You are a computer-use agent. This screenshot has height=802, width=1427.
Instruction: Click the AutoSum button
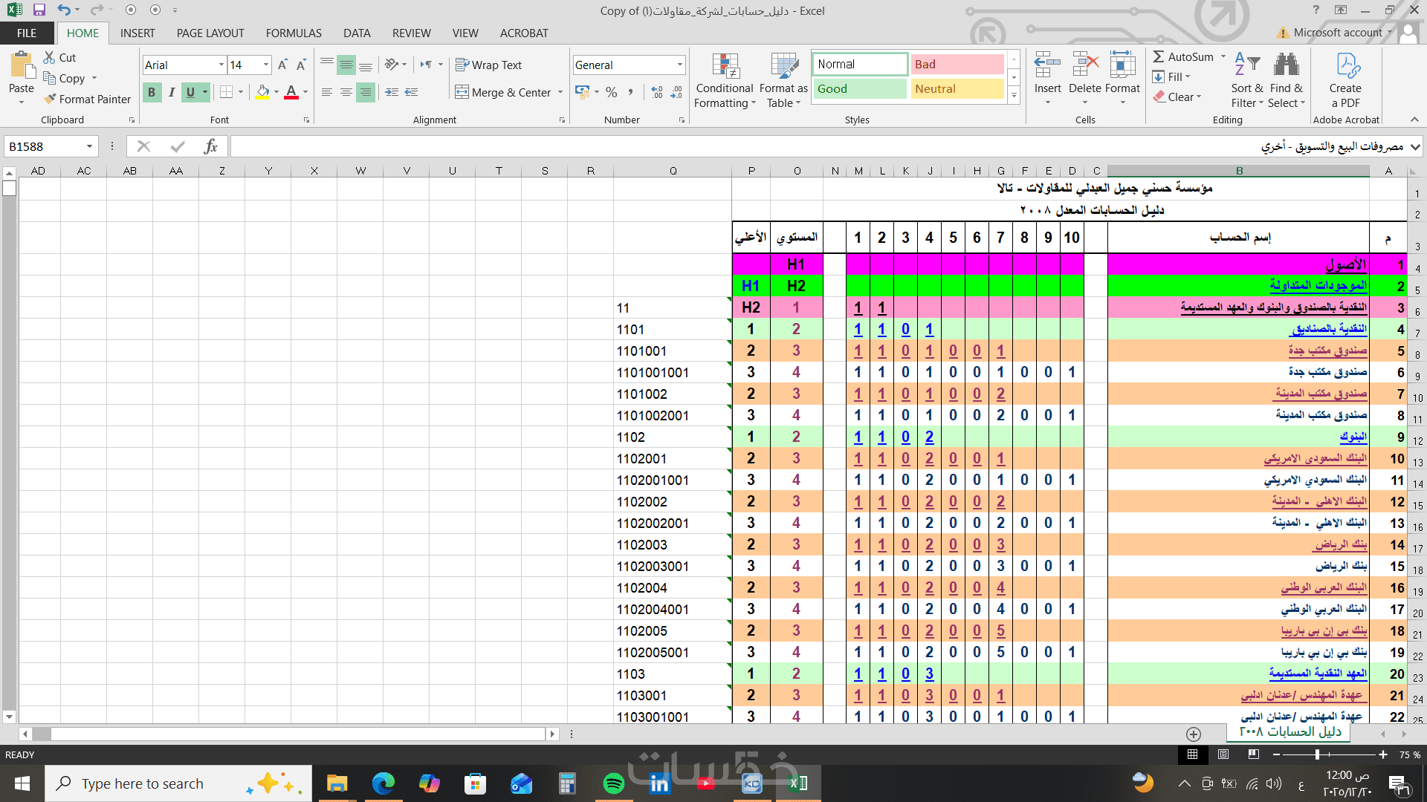[x=1183, y=57]
